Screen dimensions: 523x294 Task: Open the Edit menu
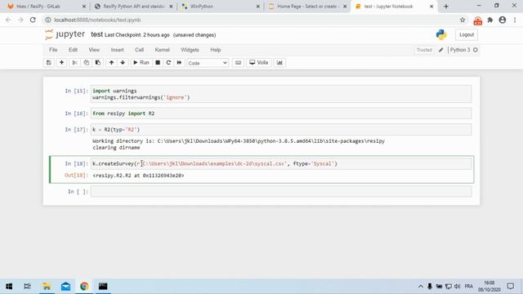(73, 50)
